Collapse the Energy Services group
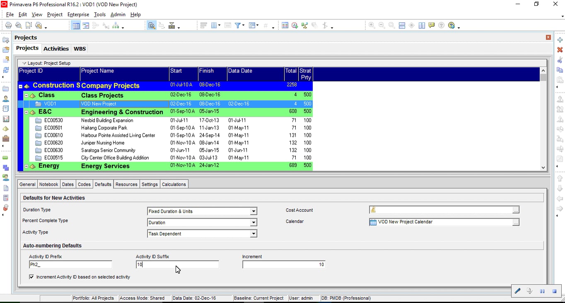The image size is (565, 303). tap(26, 166)
